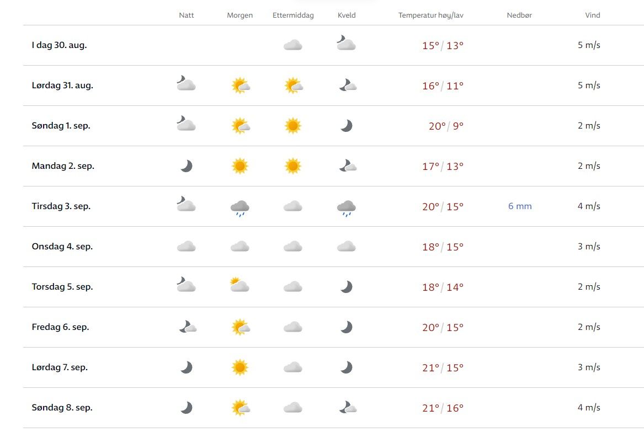Screen dimensions: 644x432
Task: Click the cloudy moon icon for Fredag night
Action: (x=187, y=327)
